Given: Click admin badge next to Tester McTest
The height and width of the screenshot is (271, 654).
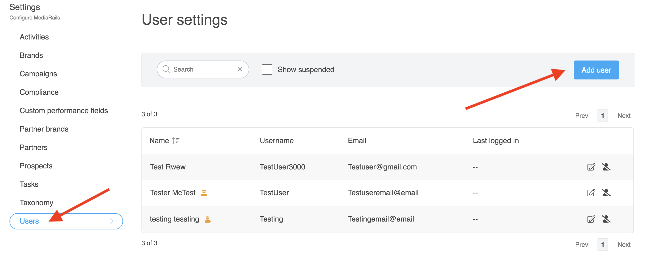Looking at the screenshot, I should pyautogui.click(x=204, y=193).
